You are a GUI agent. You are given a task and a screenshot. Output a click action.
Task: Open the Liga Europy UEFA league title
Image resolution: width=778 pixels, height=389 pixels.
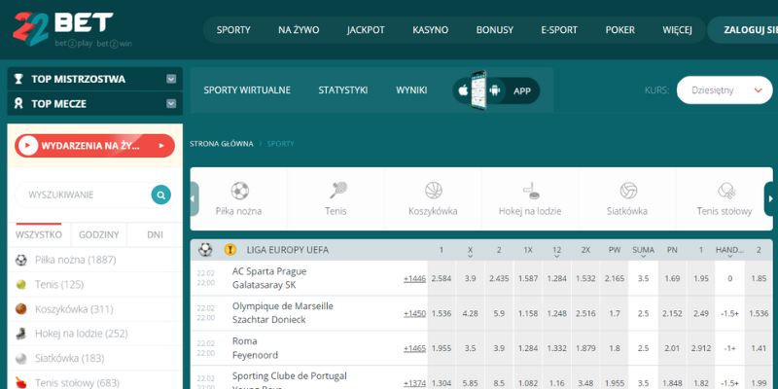(x=287, y=250)
